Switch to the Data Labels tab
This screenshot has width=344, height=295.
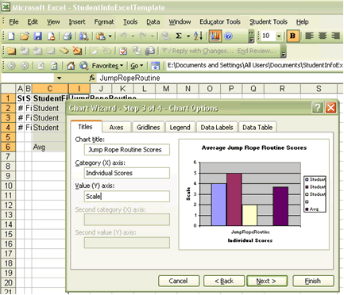[x=217, y=128]
